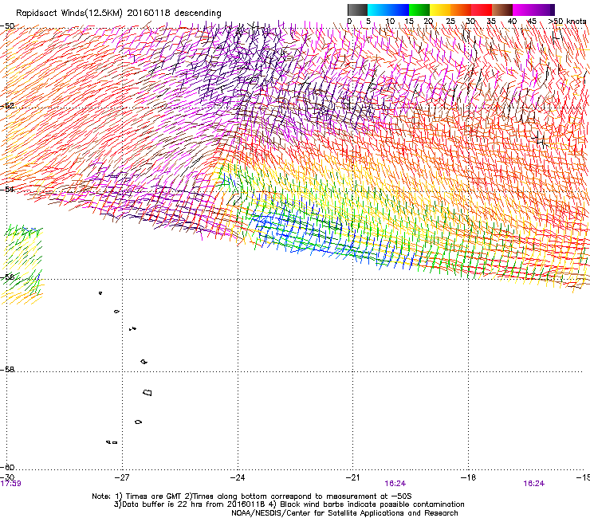Image resolution: width=590 pixels, height=518 pixels.
Task: Pick the red 30-35 knots color bar segment
Action: click(x=482, y=10)
